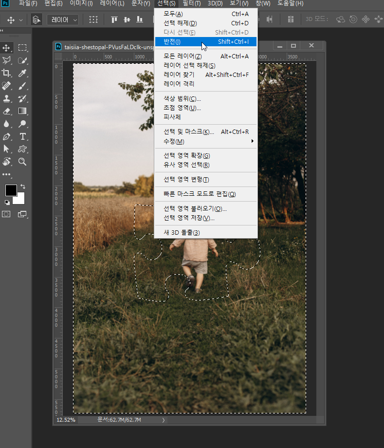Open the Edit Toolbar ellipsis button
384x448 pixels.
pos(6,174)
